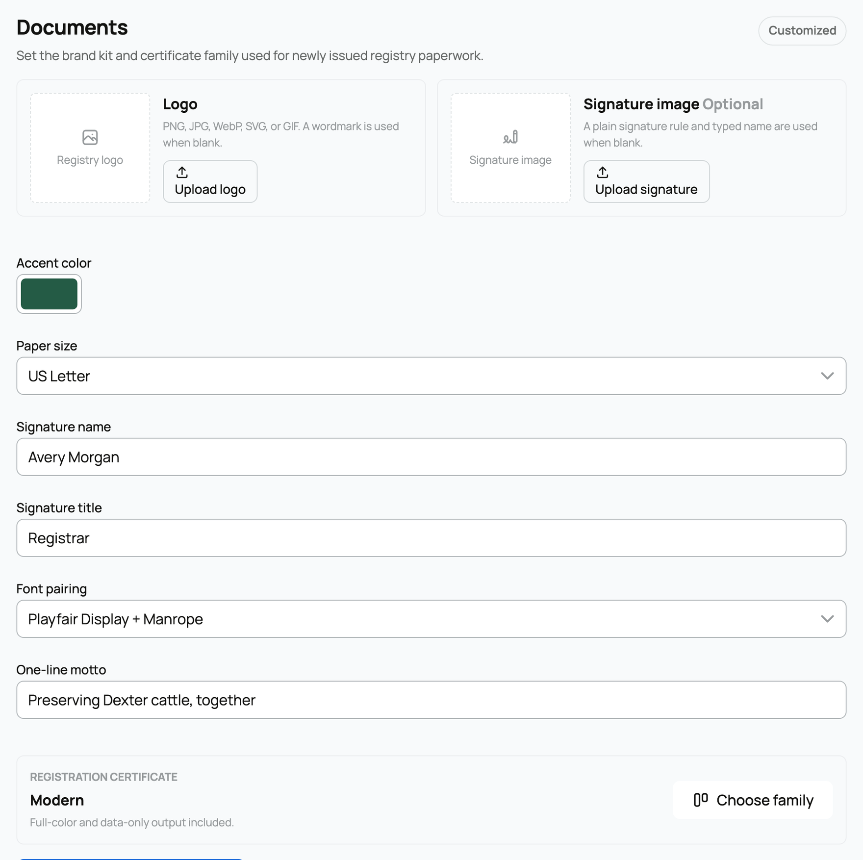
Task: Click the 'Full-color and data-only output included.' note
Action: coord(132,822)
